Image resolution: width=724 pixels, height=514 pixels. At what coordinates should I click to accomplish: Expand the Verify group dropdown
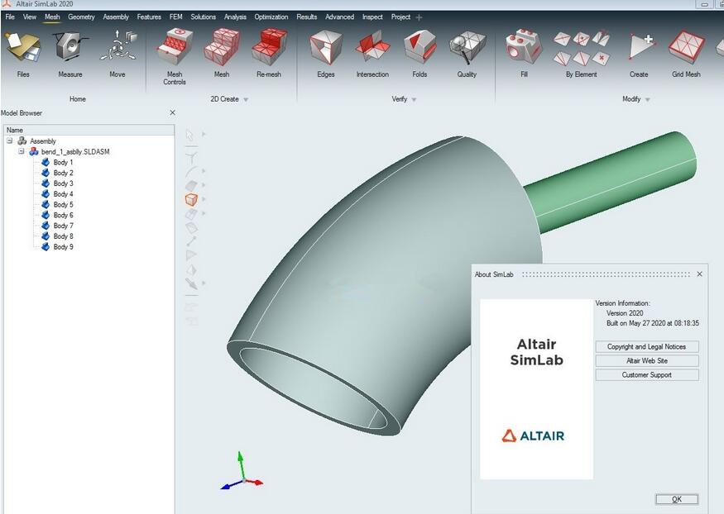coord(414,99)
